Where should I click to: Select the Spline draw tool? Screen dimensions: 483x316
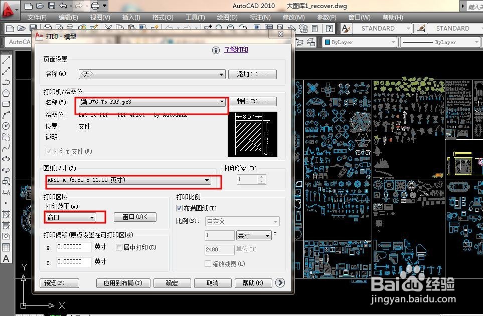[x=6, y=148]
